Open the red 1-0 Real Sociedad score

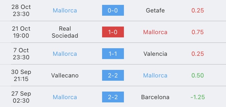(x=113, y=32)
